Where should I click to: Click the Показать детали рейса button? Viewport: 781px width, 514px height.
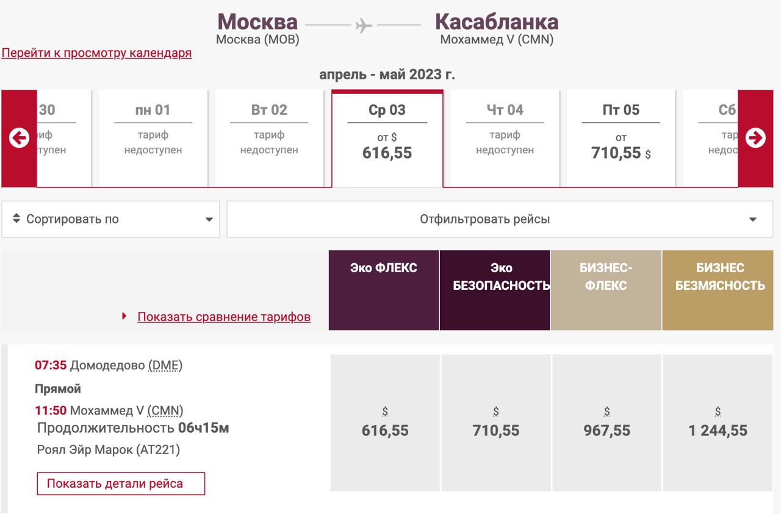coord(121,483)
